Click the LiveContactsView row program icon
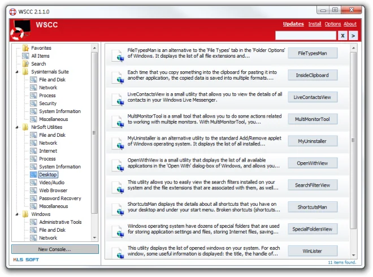The height and width of the screenshot is (277, 373). coord(118,99)
